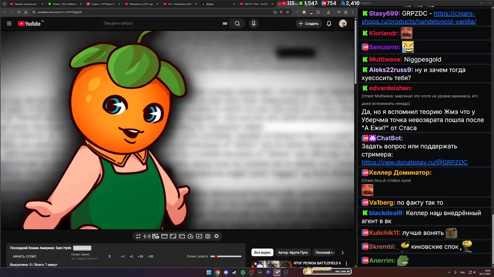The image size is (494, 277).
Task: Open the player toolbar settings gear
Action: pos(217,236)
